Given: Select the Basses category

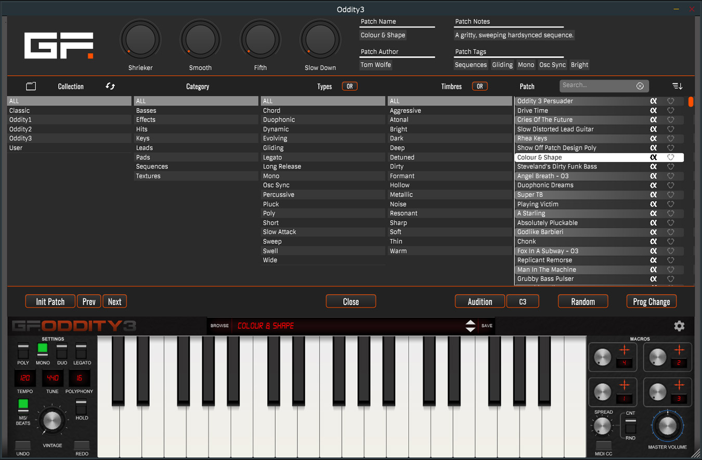Looking at the screenshot, I should click(x=146, y=111).
